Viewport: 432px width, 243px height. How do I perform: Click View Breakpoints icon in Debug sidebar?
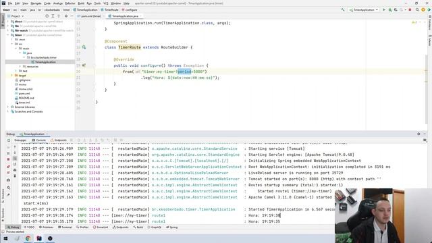tap(8, 167)
